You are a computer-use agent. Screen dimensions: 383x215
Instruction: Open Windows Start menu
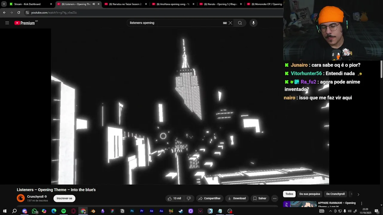[x=5, y=211]
